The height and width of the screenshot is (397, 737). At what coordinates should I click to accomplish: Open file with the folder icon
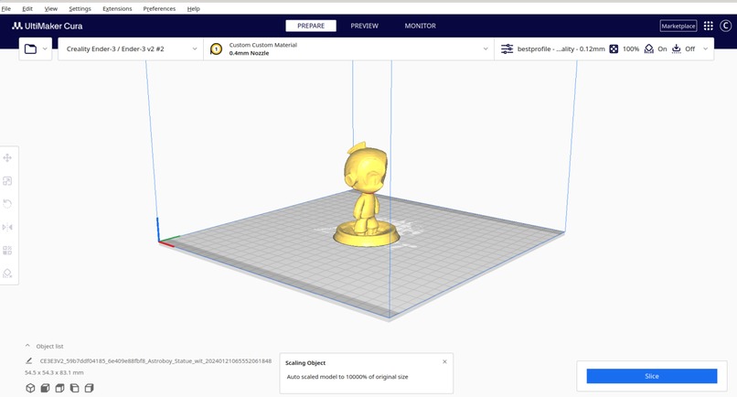[x=30, y=48]
